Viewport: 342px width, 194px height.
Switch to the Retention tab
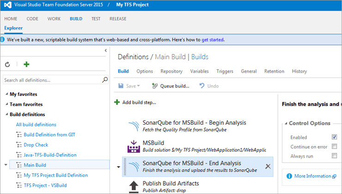274,71
